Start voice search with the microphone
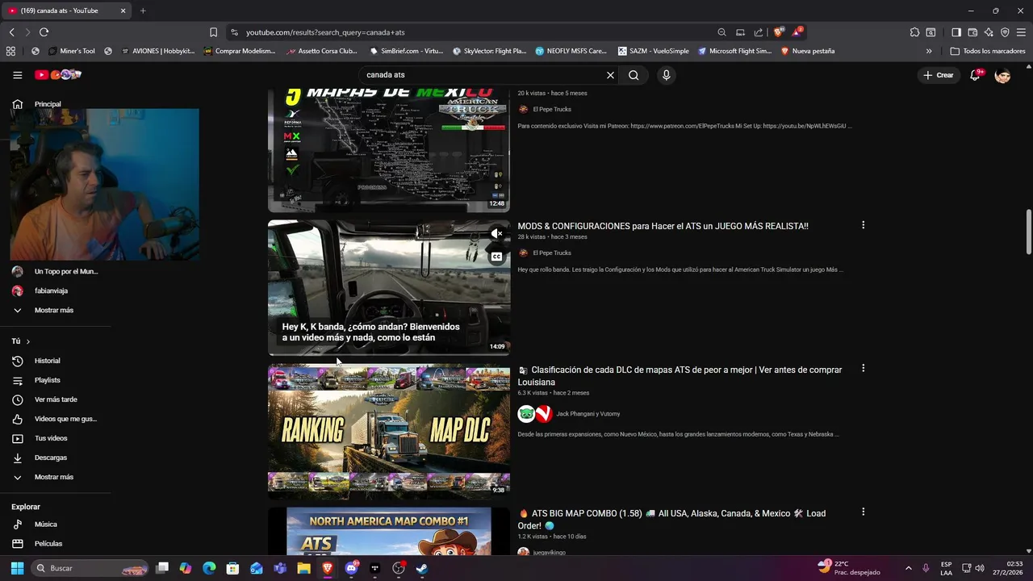The height and width of the screenshot is (581, 1033). [666, 75]
